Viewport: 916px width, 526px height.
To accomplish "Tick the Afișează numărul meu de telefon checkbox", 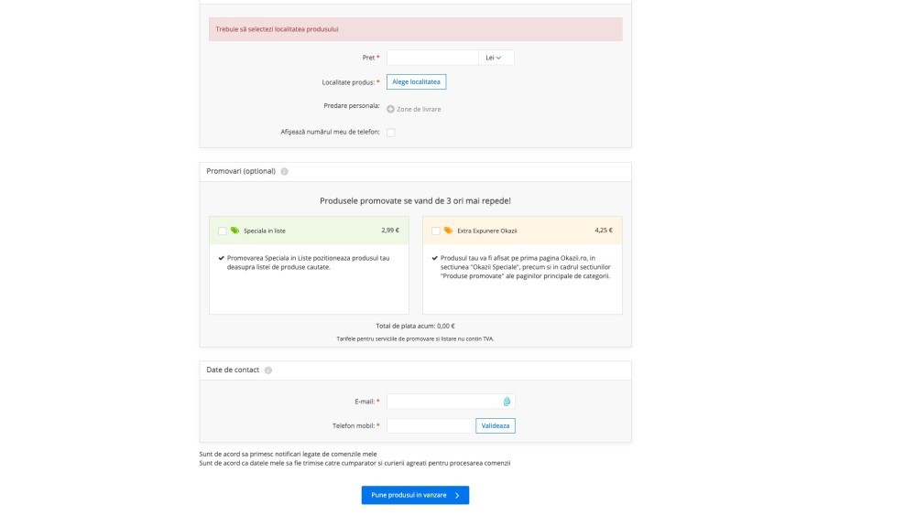I will pyautogui.click(x=391, y=133).
